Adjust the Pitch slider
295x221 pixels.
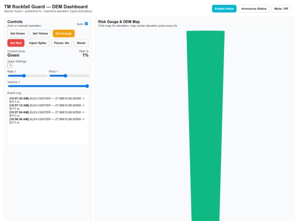pos(69,76)
